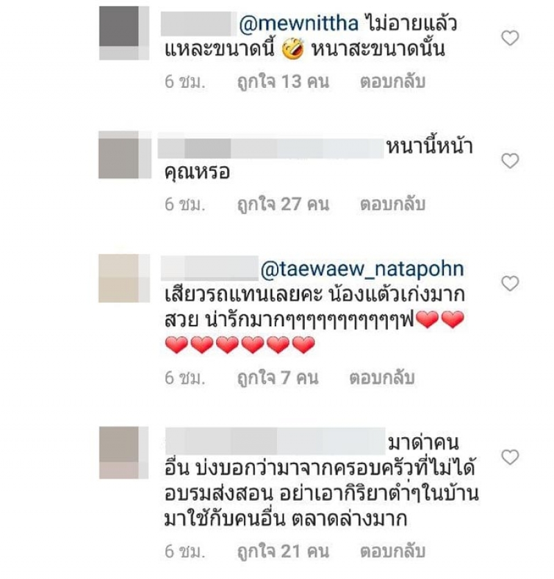This screenshot has height=579, width=554.
Task: Heart the comment mentioning @taewaew_natapohn
Action: (x=510, y=283)
